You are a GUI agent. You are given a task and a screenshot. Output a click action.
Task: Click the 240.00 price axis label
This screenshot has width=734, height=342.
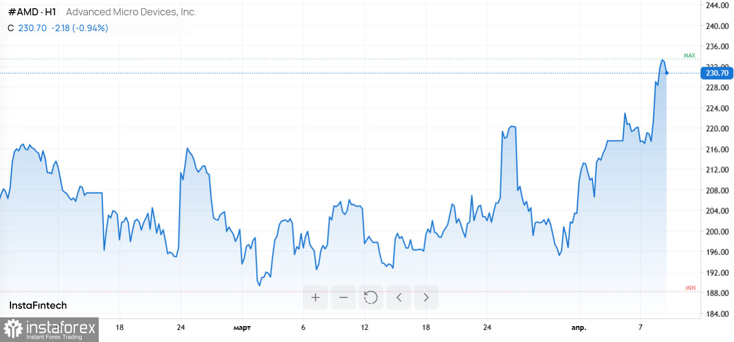click(x=719, y=26)
